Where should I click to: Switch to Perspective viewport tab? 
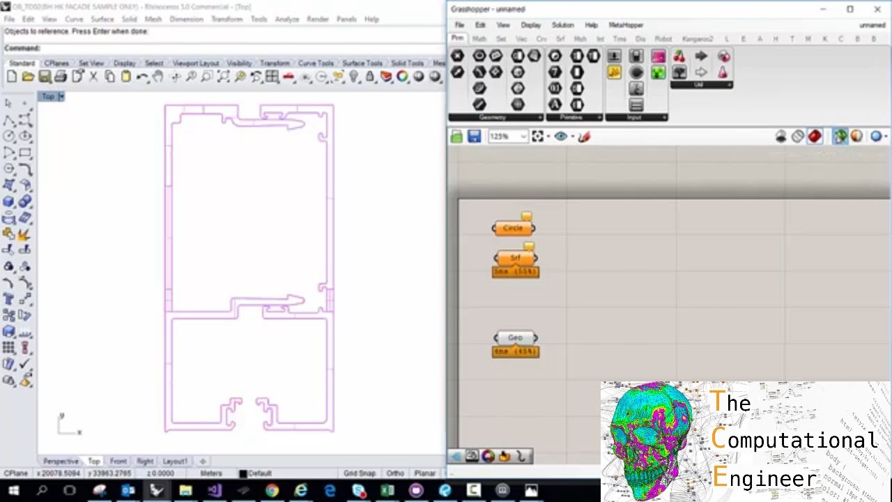point(61,462)
